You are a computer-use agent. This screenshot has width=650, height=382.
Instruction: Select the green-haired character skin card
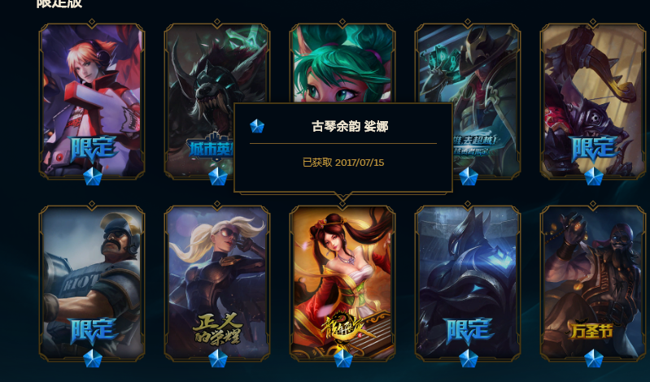click(342, 63)
